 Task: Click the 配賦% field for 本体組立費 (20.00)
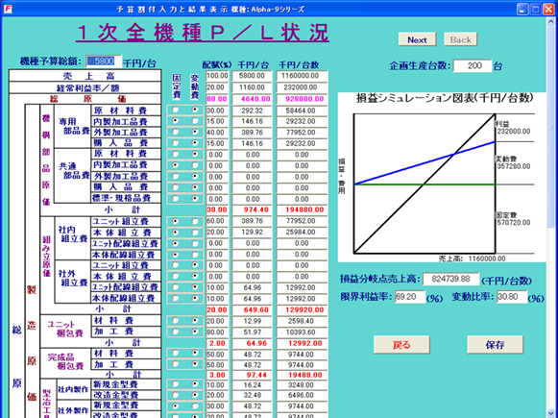[217, 233]
